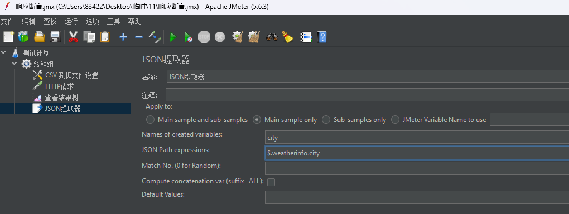Collapse the 测试计划 tree node

(x=4, y=52)
